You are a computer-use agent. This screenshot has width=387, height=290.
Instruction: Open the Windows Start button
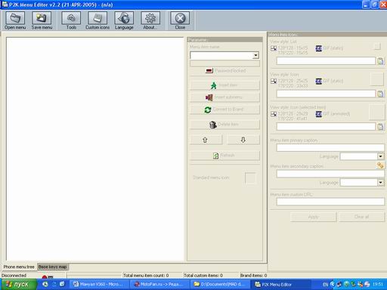[x=18, y=285]
